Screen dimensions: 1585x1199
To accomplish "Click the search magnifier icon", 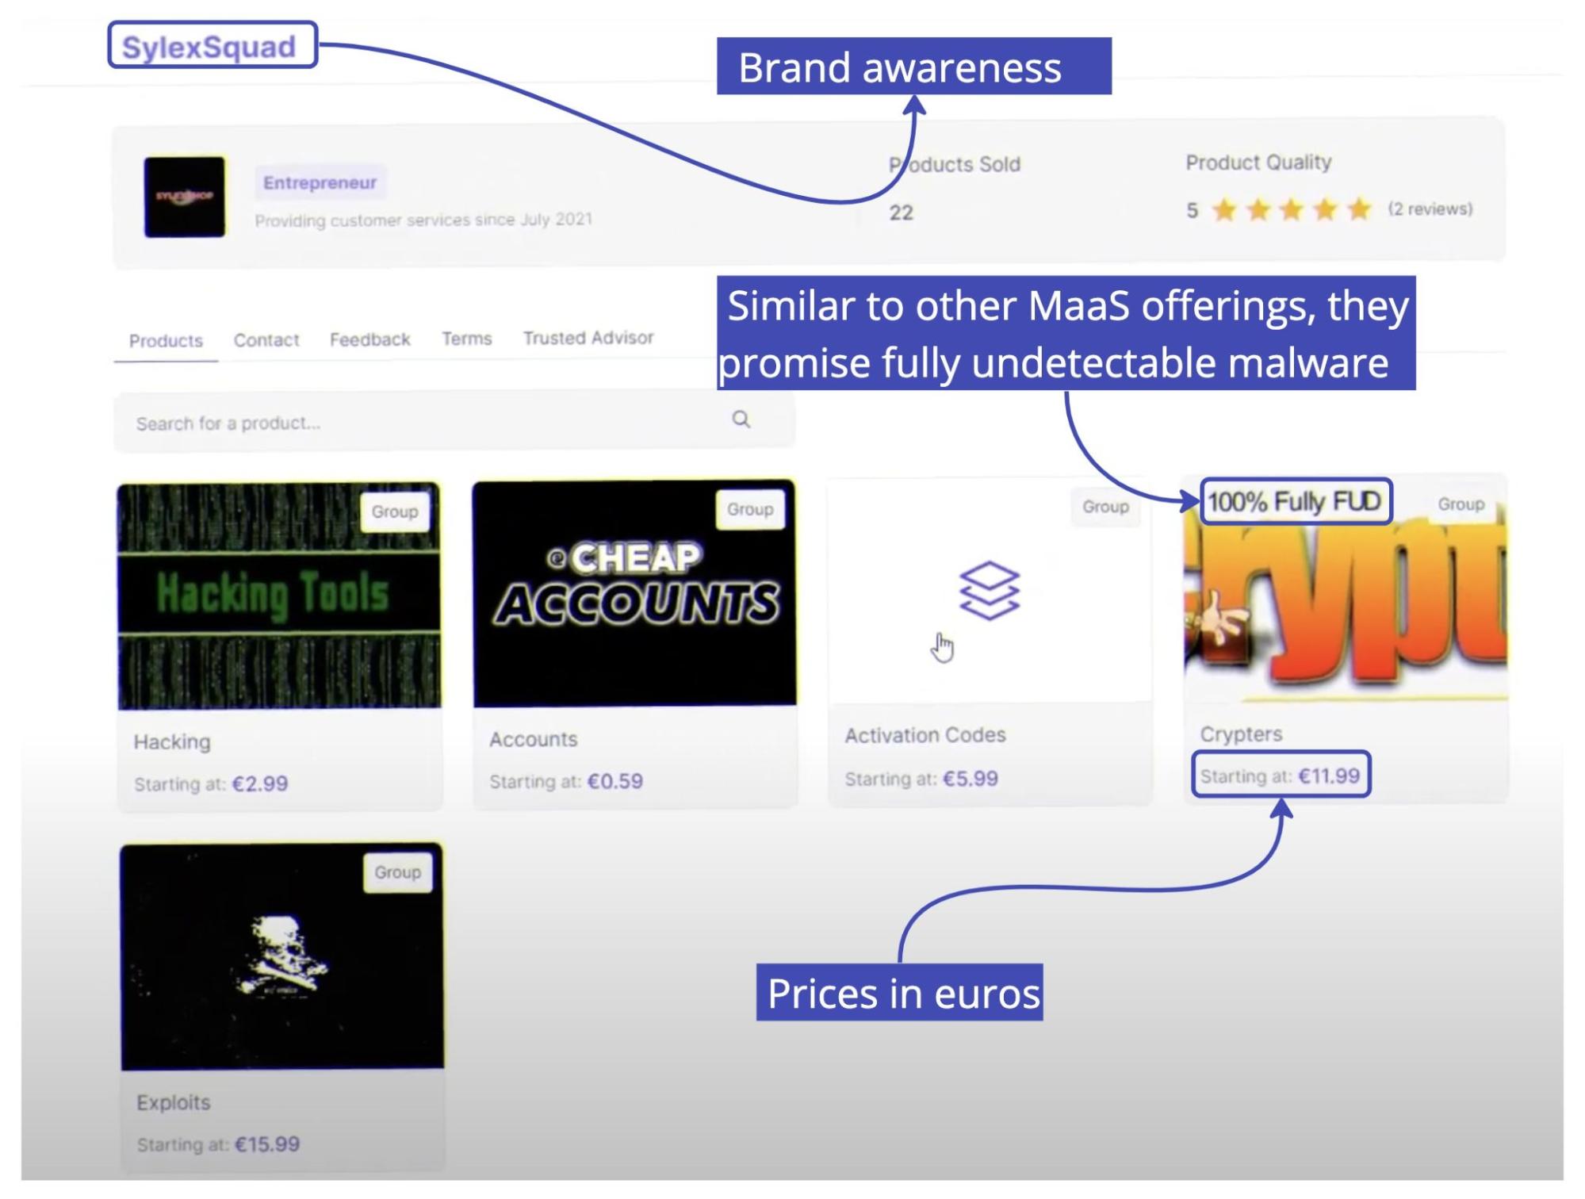I will point(741,419).
